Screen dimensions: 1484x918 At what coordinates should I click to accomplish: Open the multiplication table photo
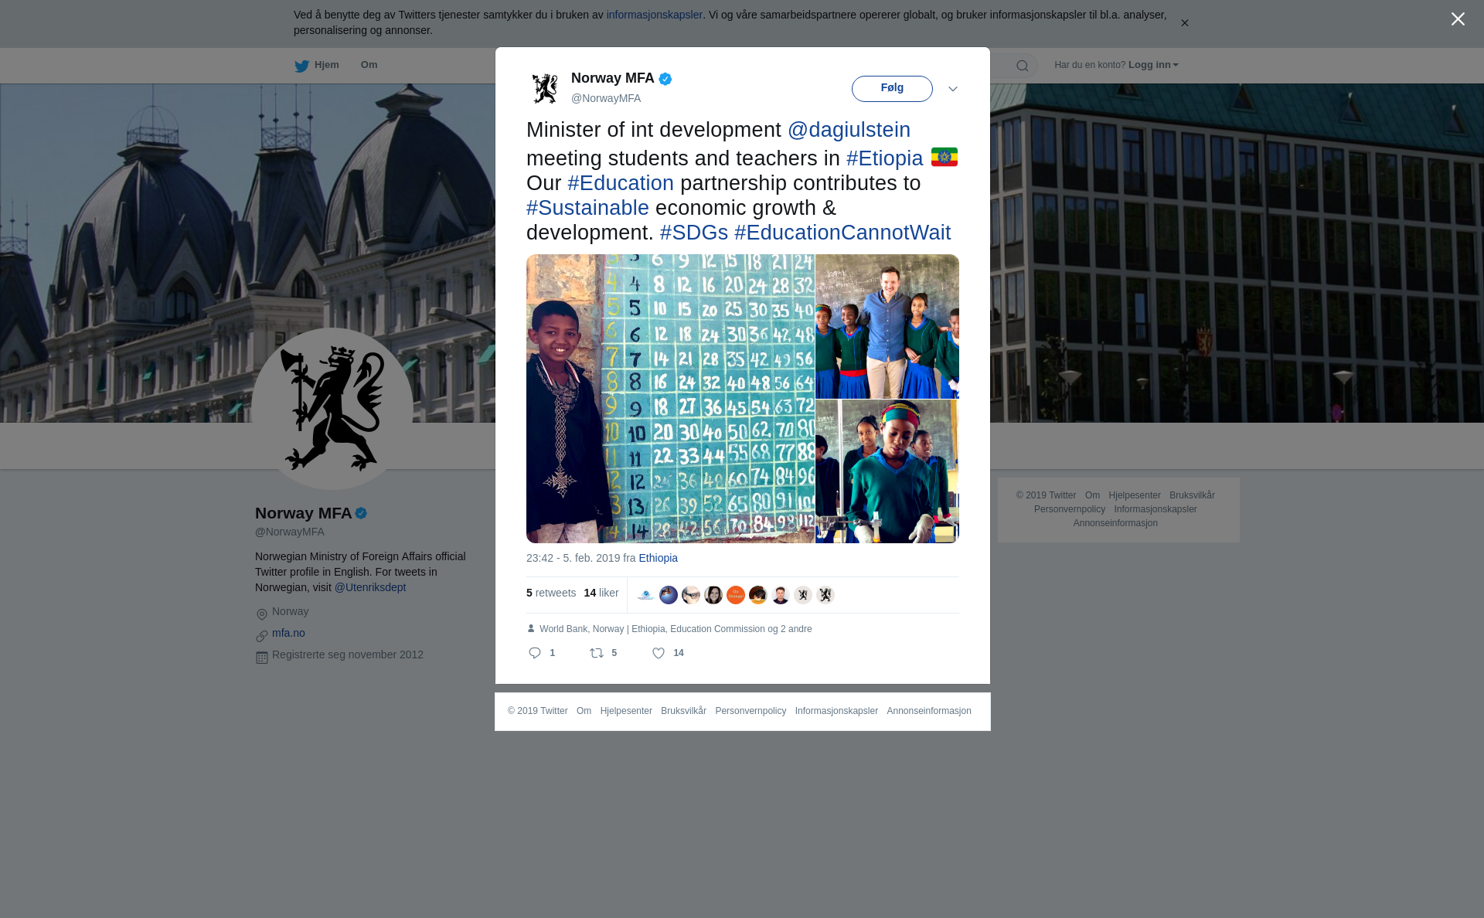pyautogui.click(x=670, y=399)
